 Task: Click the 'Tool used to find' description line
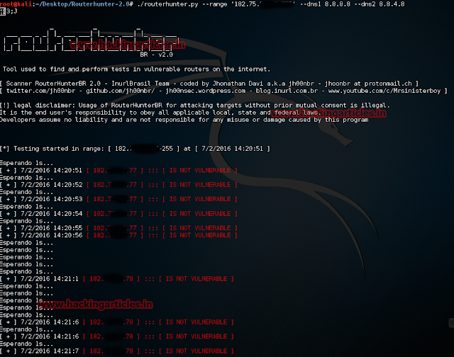pyautogui.click(x=136, y=69)
